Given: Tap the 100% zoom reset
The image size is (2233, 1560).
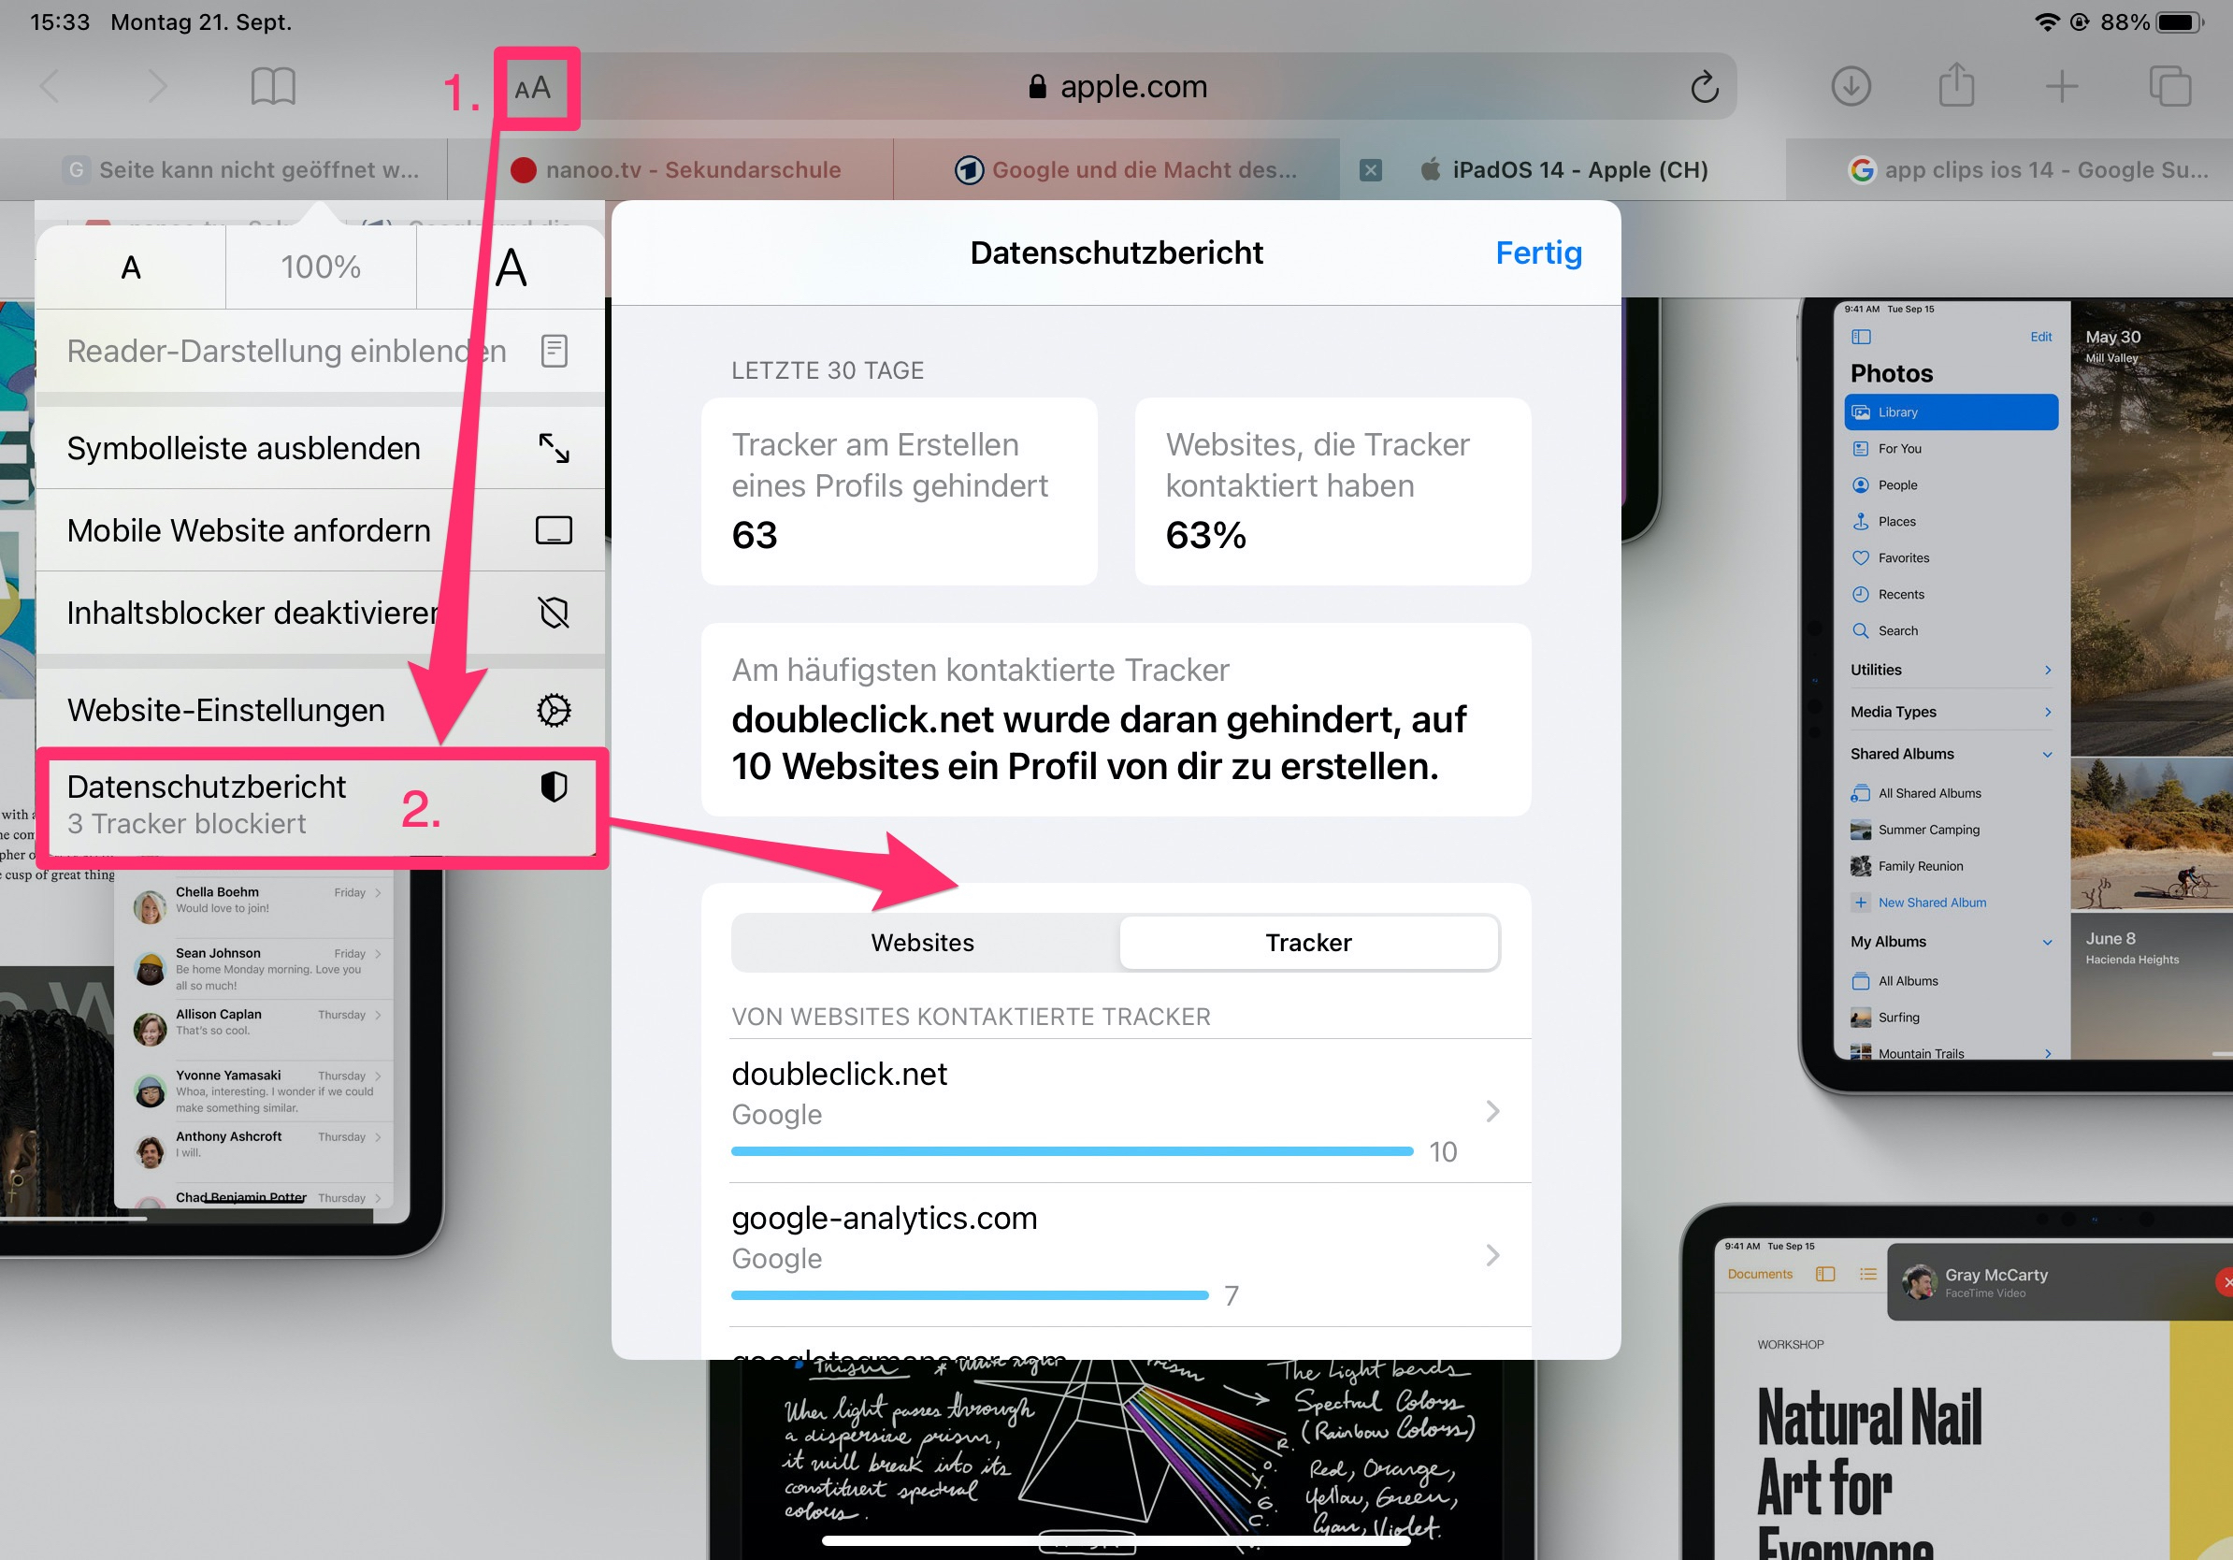Looking at the screenshot, I should (x=321, y=267).
